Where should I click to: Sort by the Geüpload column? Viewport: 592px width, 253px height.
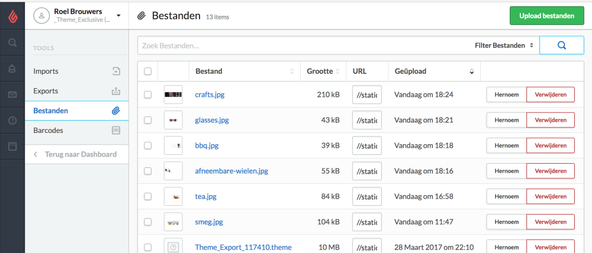point(434,72)
